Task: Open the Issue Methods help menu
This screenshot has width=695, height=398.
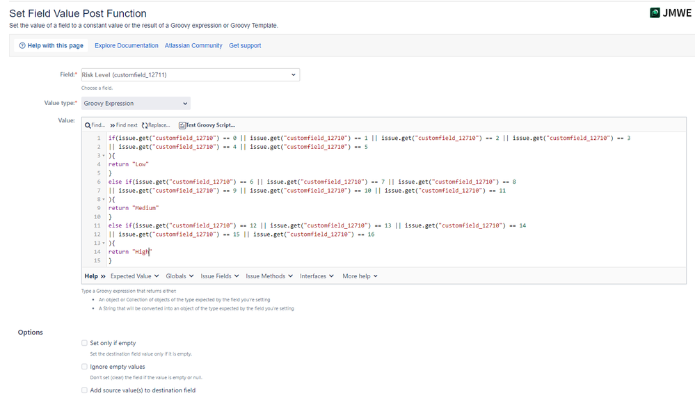Action: pyautogui.click(x=269, y=276)
